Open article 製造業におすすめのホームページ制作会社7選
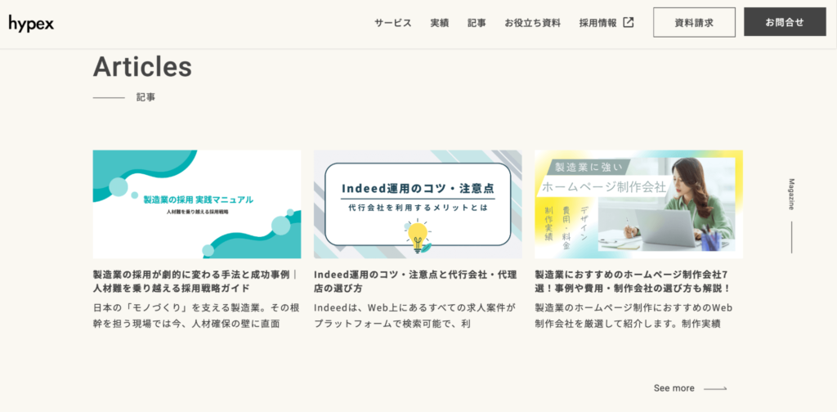 point(633,281)
